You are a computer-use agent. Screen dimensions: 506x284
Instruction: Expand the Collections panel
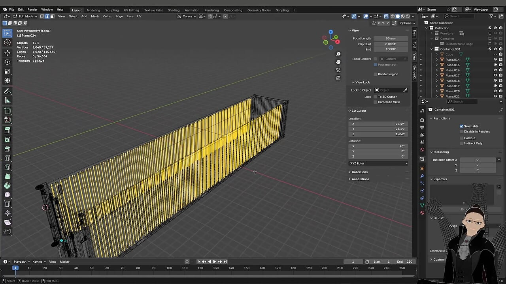[360, 172]
